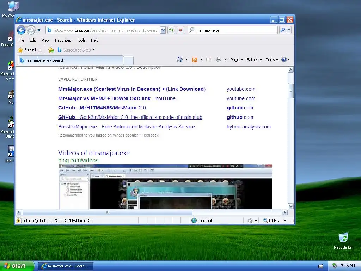The image size is (361, 271).
Task: Click the 7:46 PM clock
Action: pos(348,266)
